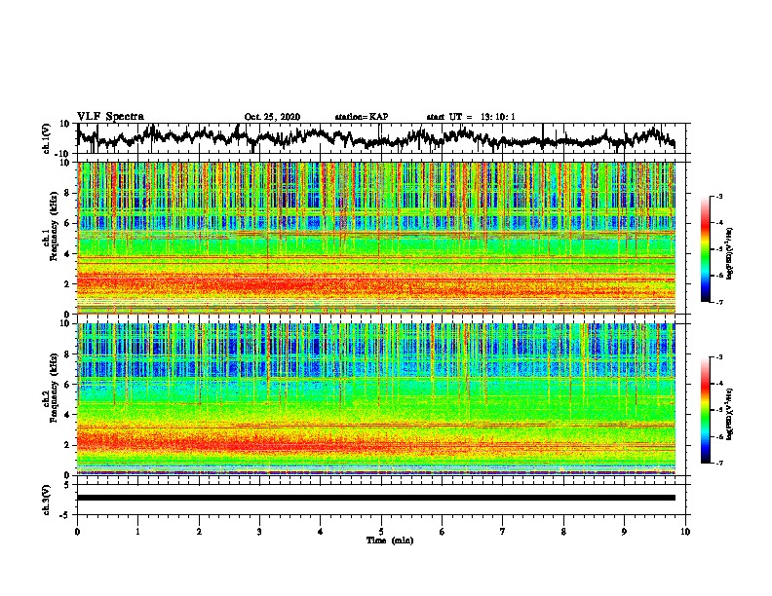Click the time axis tick label '3'

pos(259,532)
